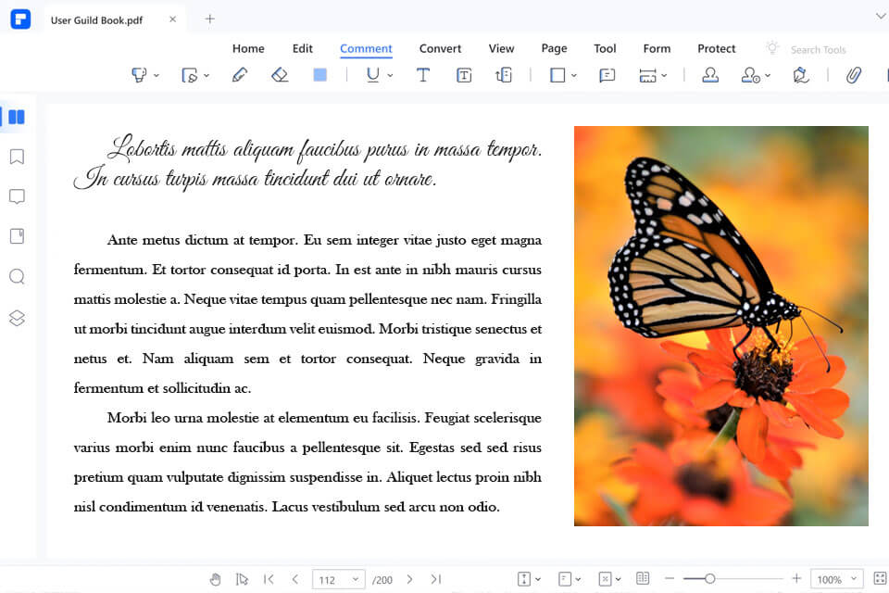Screen dimensions: 889x593
Task: Toggle two-page reading view
Action: 643,578
